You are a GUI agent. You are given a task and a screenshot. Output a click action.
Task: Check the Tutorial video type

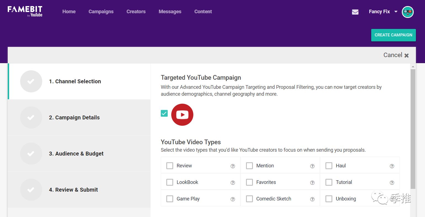tap(329, 182)
